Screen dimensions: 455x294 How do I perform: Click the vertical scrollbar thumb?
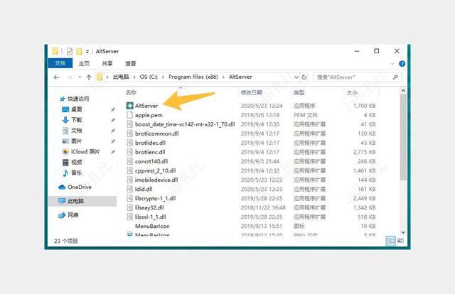point(403,137)
